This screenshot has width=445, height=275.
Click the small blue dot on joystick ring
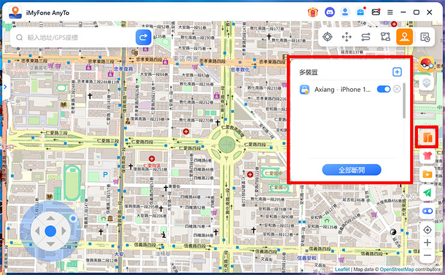tap(73, 219)
